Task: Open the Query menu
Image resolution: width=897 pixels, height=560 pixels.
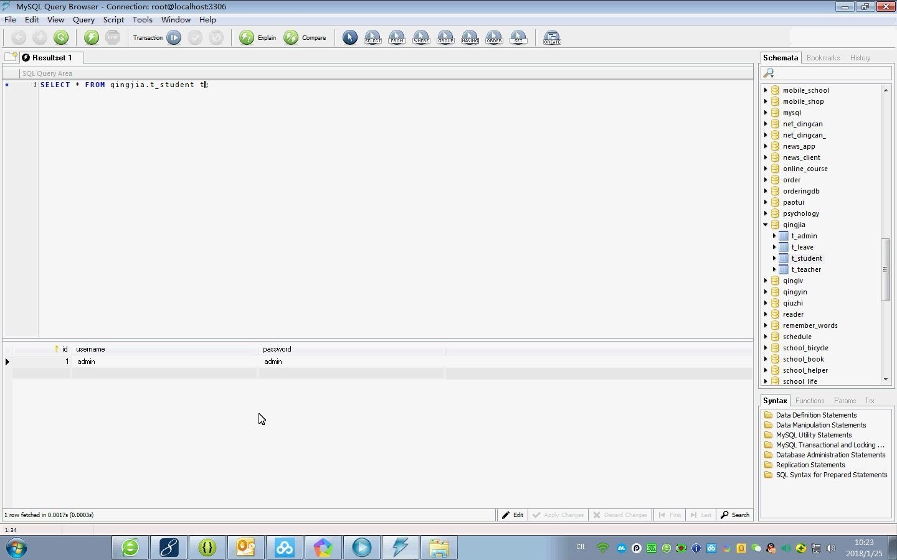Action: pos(83,20)
